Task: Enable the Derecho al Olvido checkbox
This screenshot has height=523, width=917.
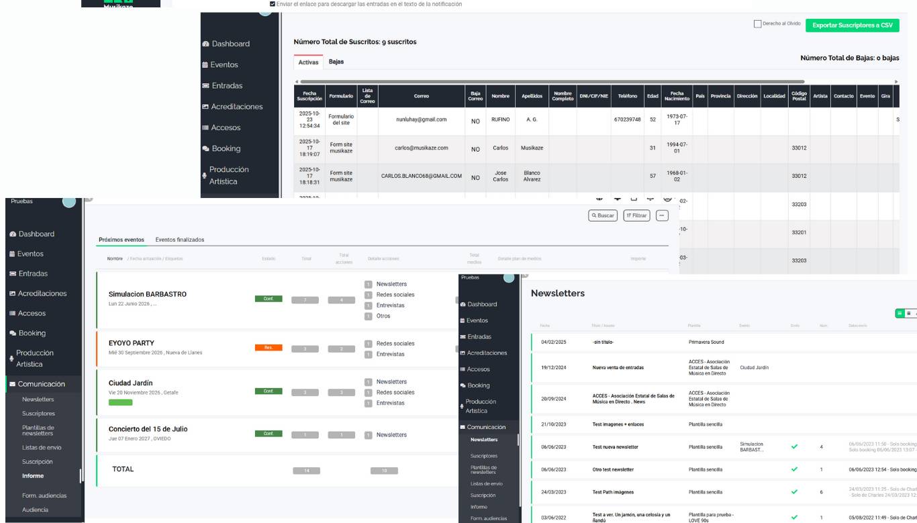Action: (x=758, y=23)
